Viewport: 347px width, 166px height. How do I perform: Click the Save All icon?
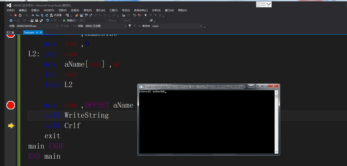[x=41, y=20]
